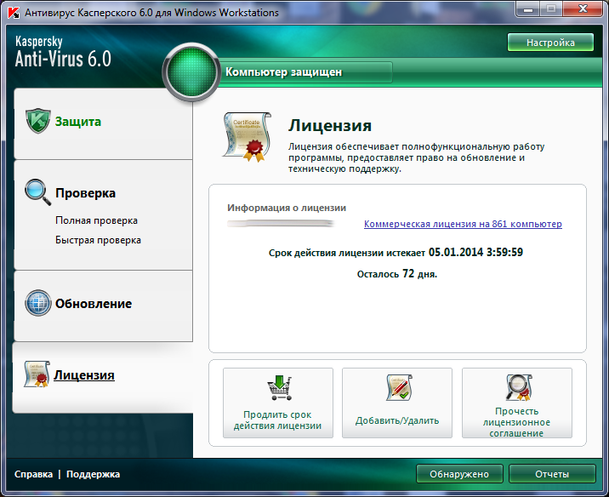Image resolution: width=609 pixels, height=497 pixels.
Task: Click the certificate with pencil add/remove icon
Action: pyautogui.click(x=399, y=387)
